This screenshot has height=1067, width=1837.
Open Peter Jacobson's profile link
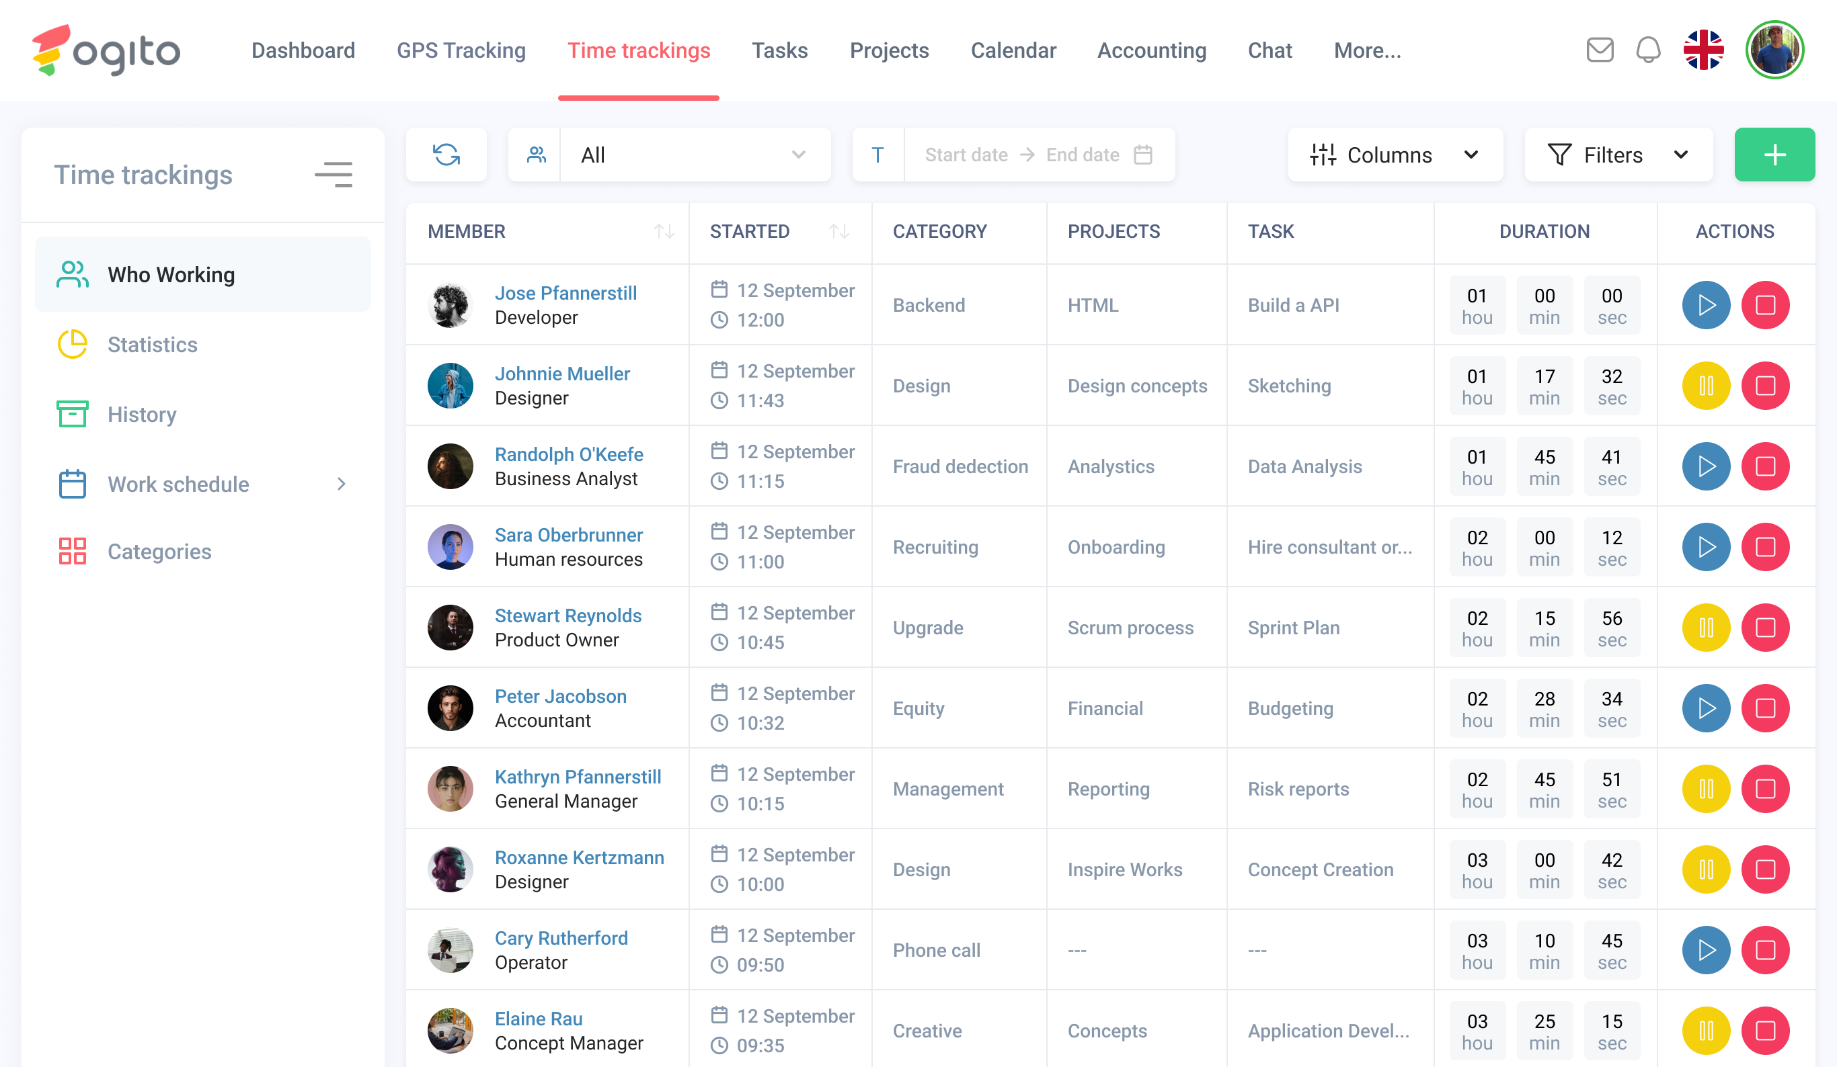coord(561,696)
